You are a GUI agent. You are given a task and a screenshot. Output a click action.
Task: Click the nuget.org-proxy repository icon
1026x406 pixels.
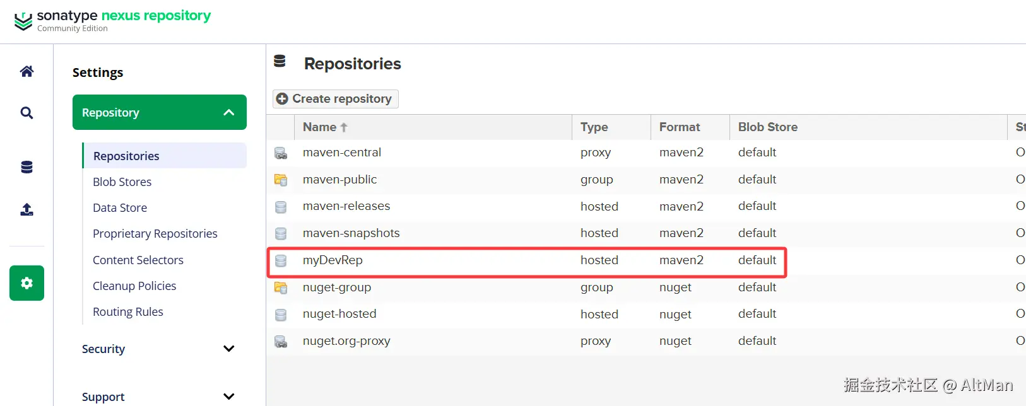[x=281, y=342]
